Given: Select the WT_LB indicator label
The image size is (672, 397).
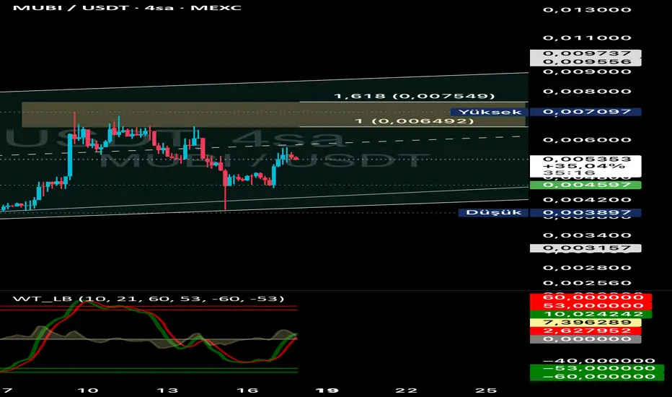Looking at the screenshot, I should 149,299.
